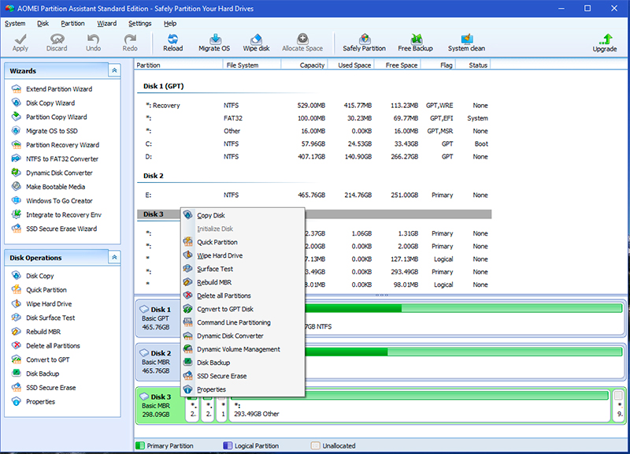Select the Disk 2 Basic MBR block
This screenshot has height=454, width=630.
(160, 362)
